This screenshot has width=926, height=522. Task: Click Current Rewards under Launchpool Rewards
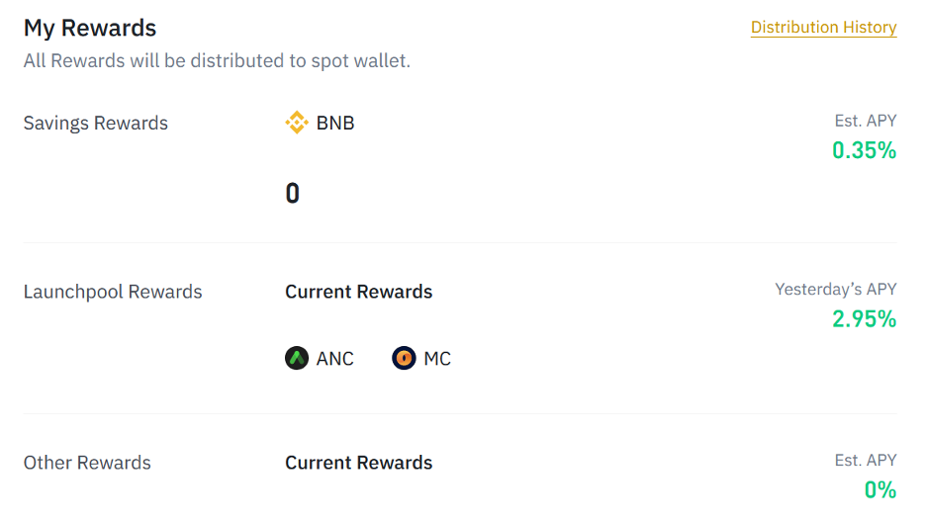tap(358, 292)
